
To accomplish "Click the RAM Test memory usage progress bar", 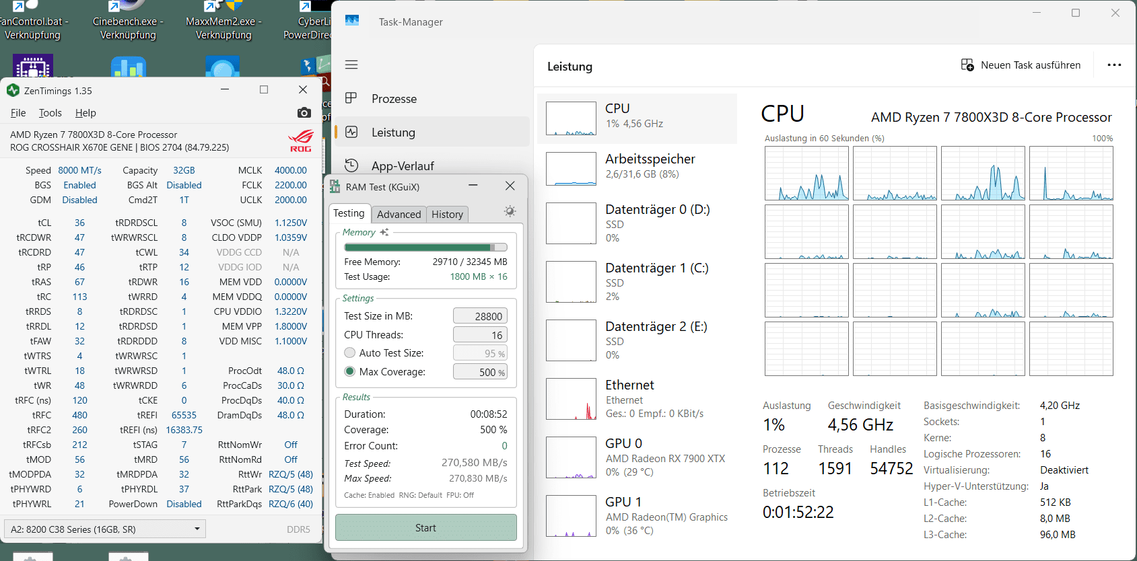I will click(425, 248).
